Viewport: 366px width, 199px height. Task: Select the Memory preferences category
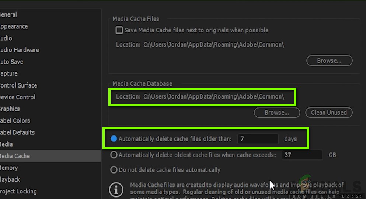pyautogui.click(x=9, y=168)
